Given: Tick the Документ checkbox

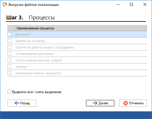Looking at the screenshot, I should (9, 34).
